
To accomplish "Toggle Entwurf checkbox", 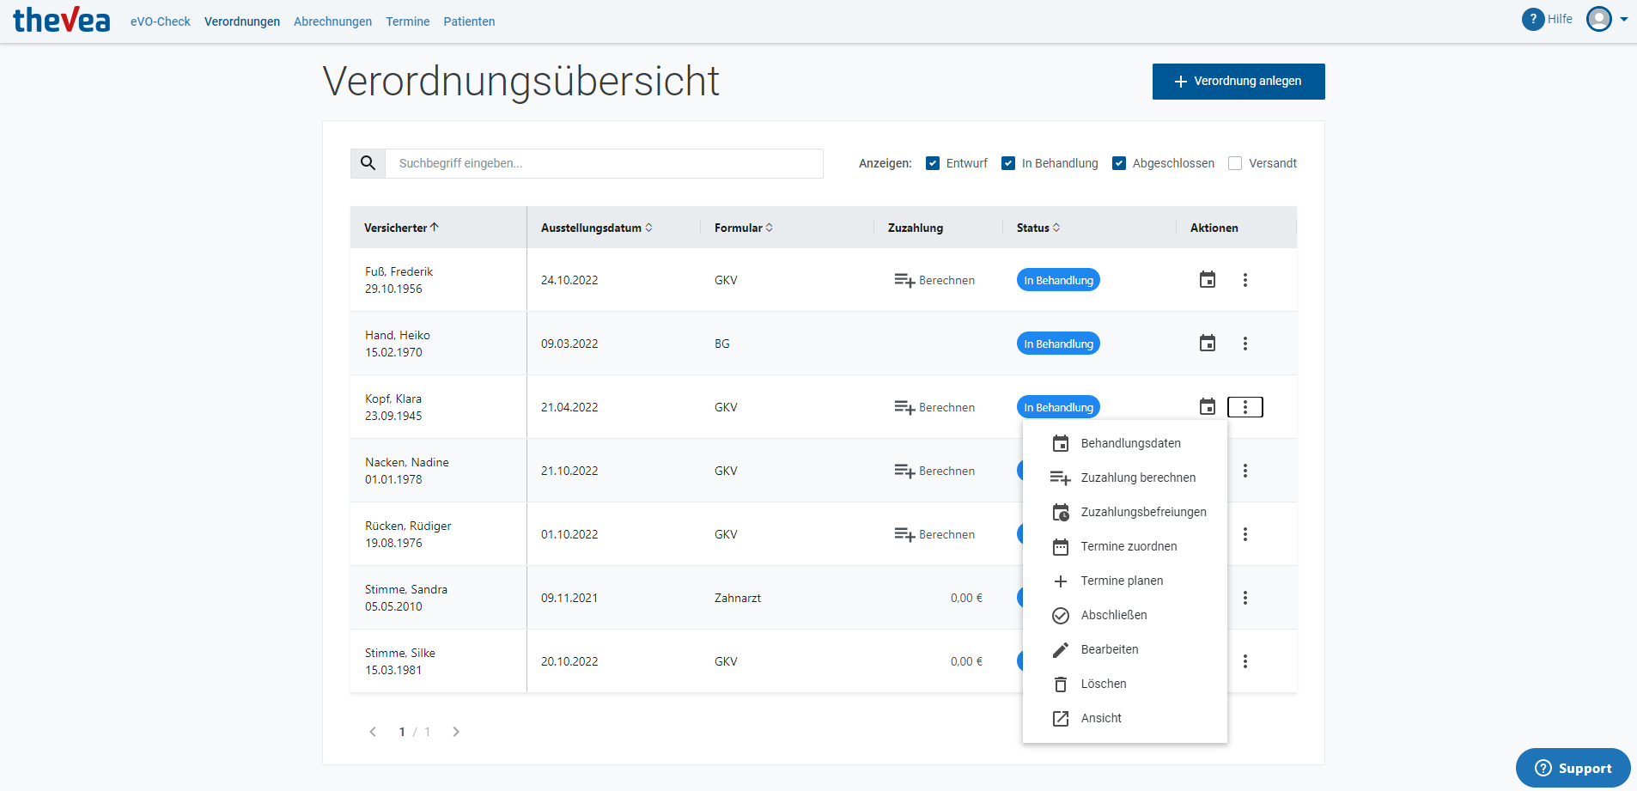I will click(x=933, y=163).
